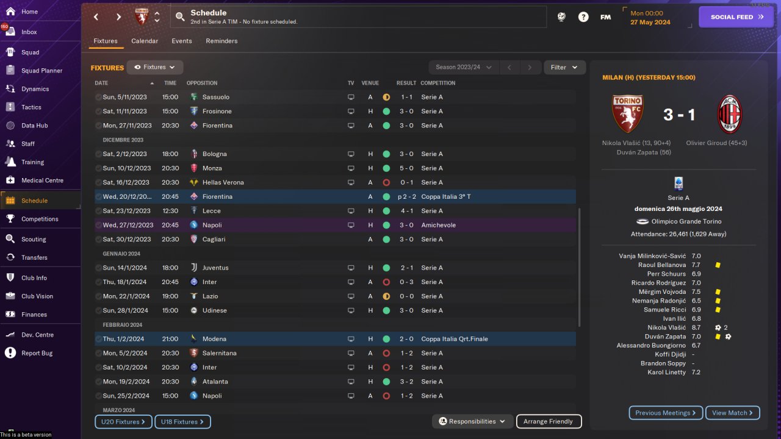
Task: Go forward using the right arrow
Action: click(118, 17)
